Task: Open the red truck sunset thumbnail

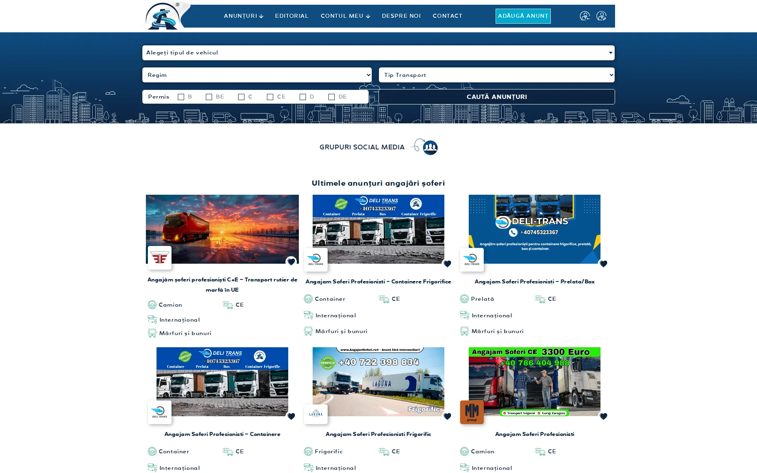Action: click(x=222, y=229)
